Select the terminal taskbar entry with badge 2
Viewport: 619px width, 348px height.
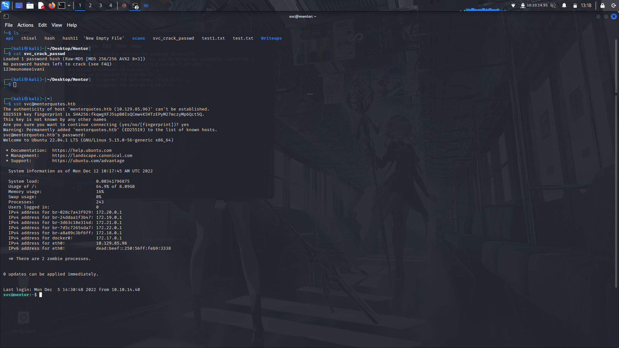(135, 5)
